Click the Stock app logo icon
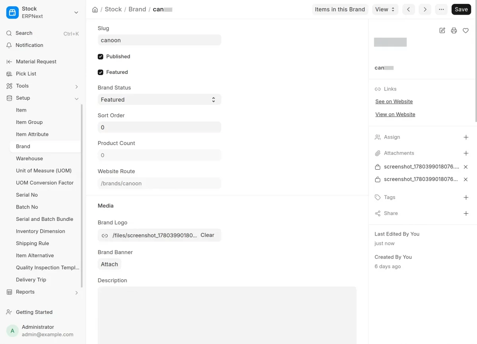 (x=12, y=12)
